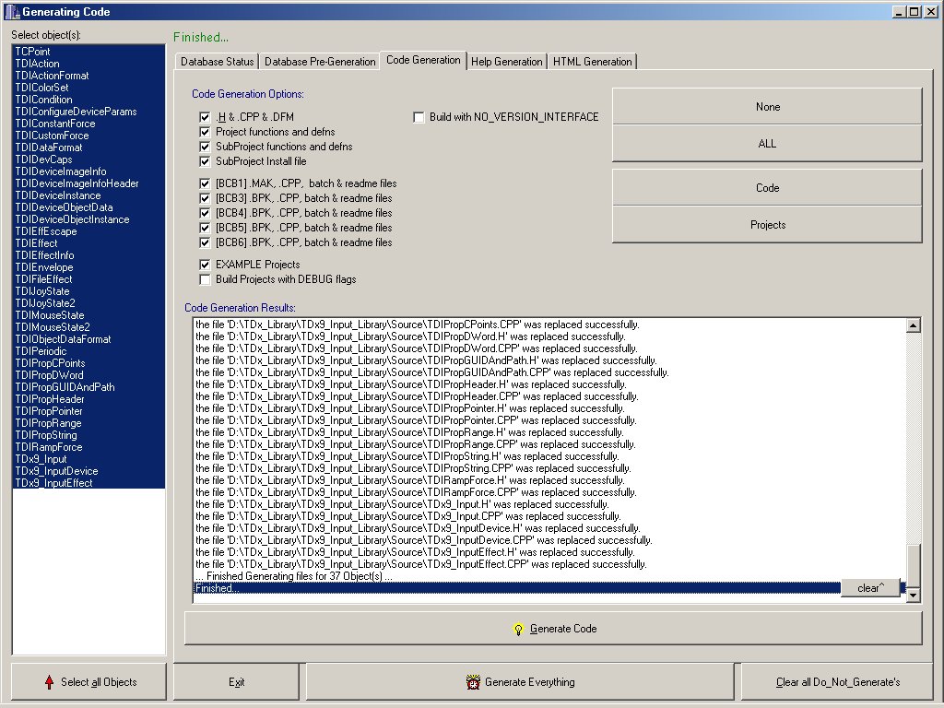Enable Build Projects with DEBUG flags
944x708 pixels.
coord(205,279)
